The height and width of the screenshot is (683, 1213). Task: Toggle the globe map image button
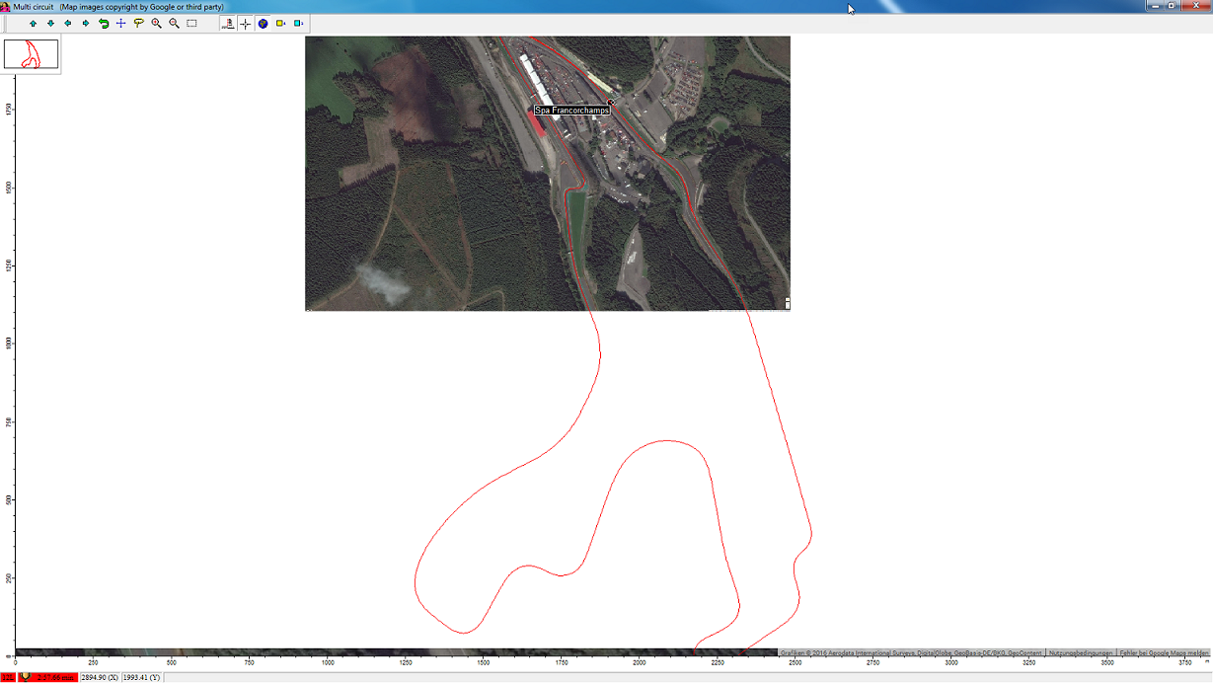click(264, 24)
